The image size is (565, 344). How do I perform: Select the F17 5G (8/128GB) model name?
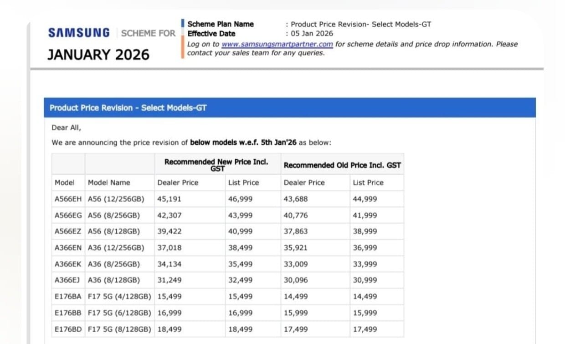[x=119, y=329]
